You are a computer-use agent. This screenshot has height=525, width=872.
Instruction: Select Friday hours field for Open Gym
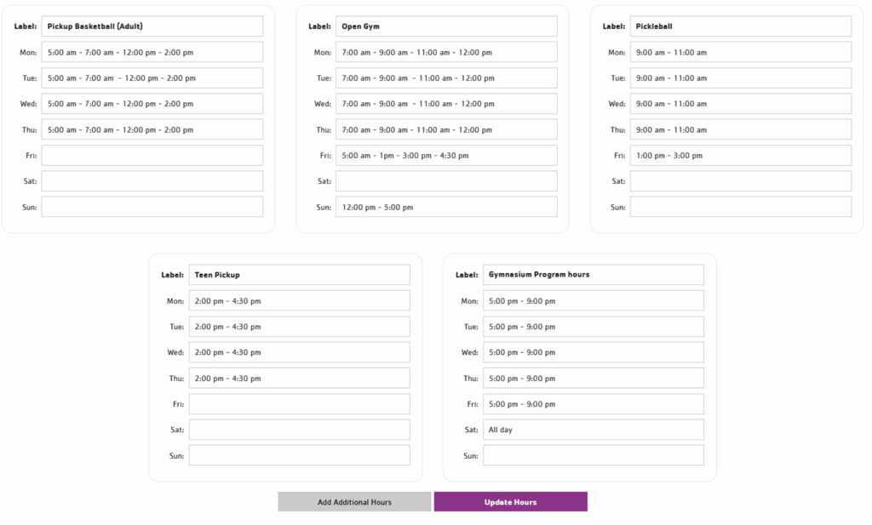point(446,156)
